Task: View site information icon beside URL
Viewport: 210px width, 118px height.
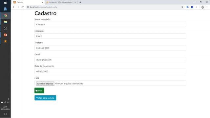Action: pos(28,7)
